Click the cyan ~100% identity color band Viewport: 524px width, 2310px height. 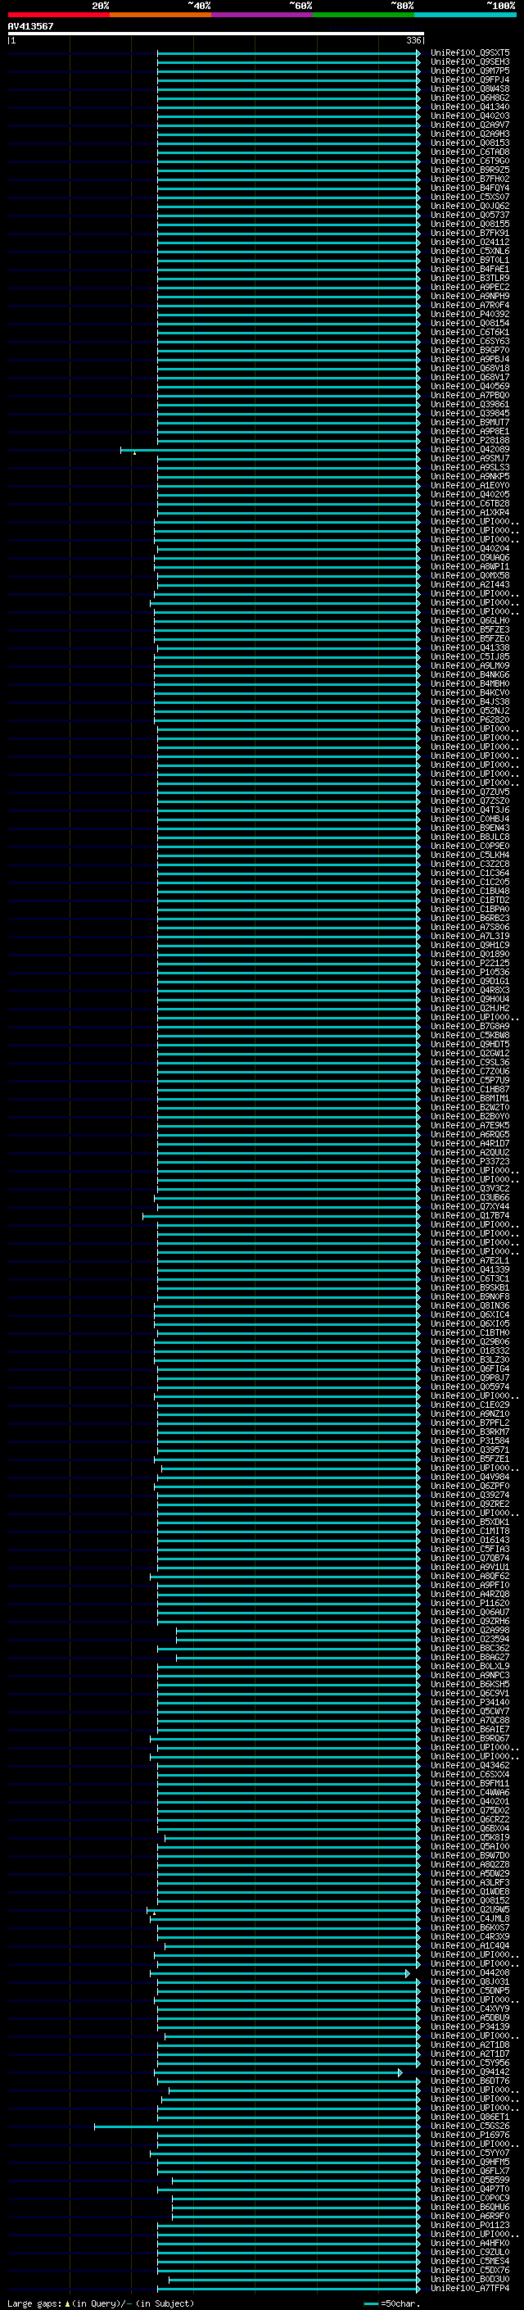click(x=465, y=15)
